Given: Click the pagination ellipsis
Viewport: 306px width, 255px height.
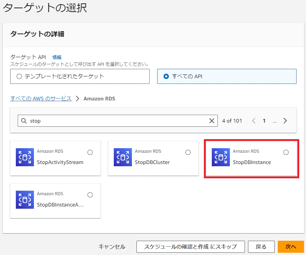Looking at the screenshot, I should tap(275, 121).
